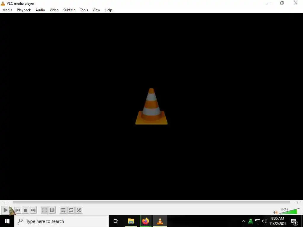The width and height of the screenshot is (303, 227).
Task: Open File Explorer from taskbar
Action: [x=131, y=221]
